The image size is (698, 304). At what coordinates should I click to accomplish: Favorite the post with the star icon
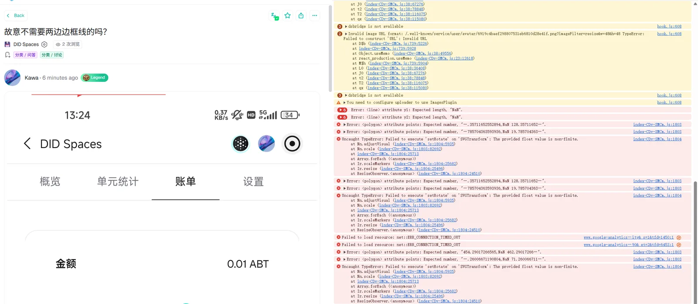pyautogui.click(x=287, y=16)
